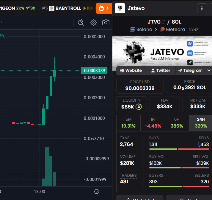The width and height of the screenshot is (212, 200).
Task: Click the PRICE 3921 SOL box
Action: click(x=189, y=86)
